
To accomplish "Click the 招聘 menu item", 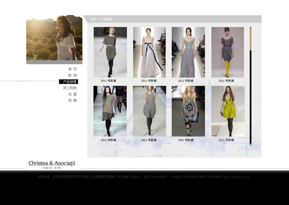I will coord(72,100).
